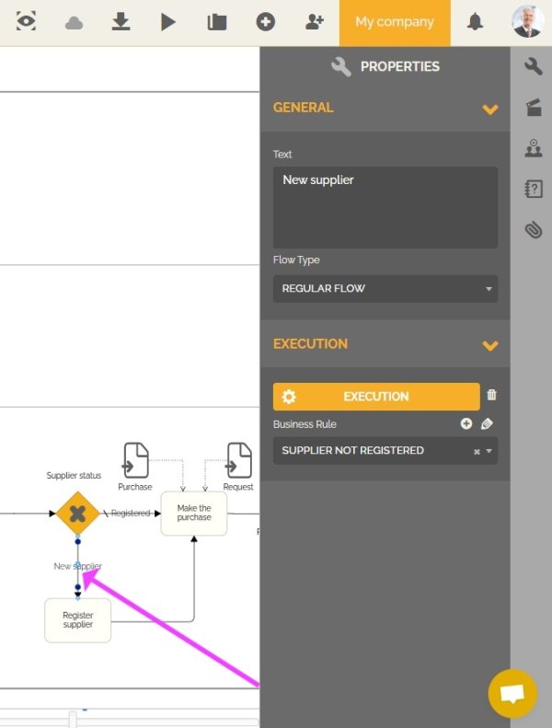Click the eye preview icon in top toolbar

27,22
